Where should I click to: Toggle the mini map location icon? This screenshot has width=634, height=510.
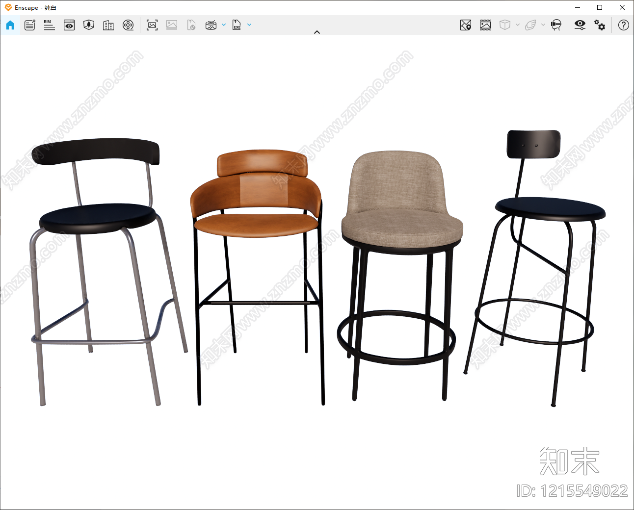tap(466, 25)
